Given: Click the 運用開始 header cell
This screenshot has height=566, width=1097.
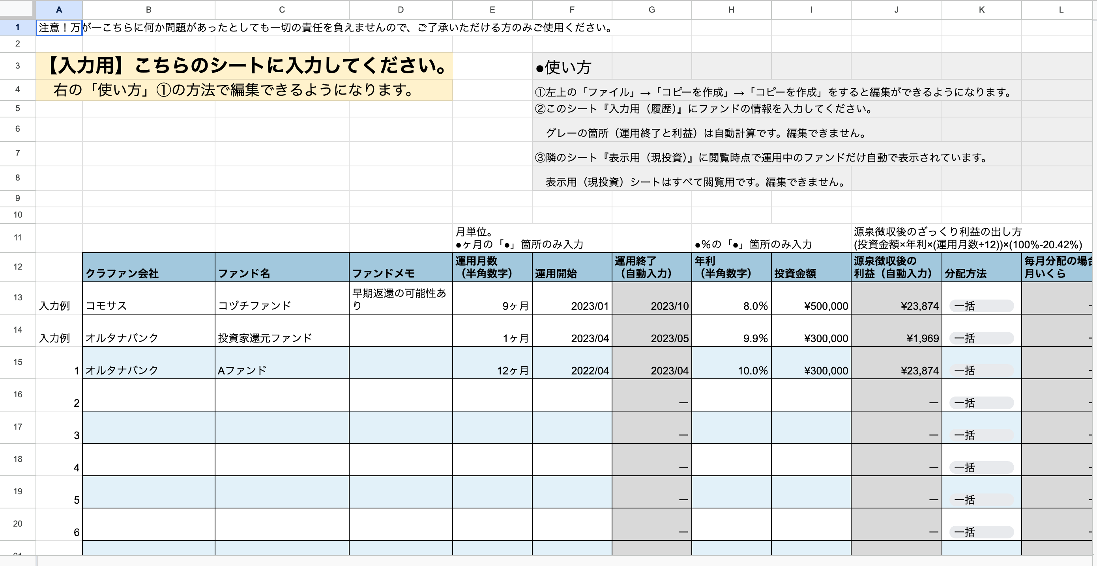Looking at the screenshot, I should tap(572, 267).
